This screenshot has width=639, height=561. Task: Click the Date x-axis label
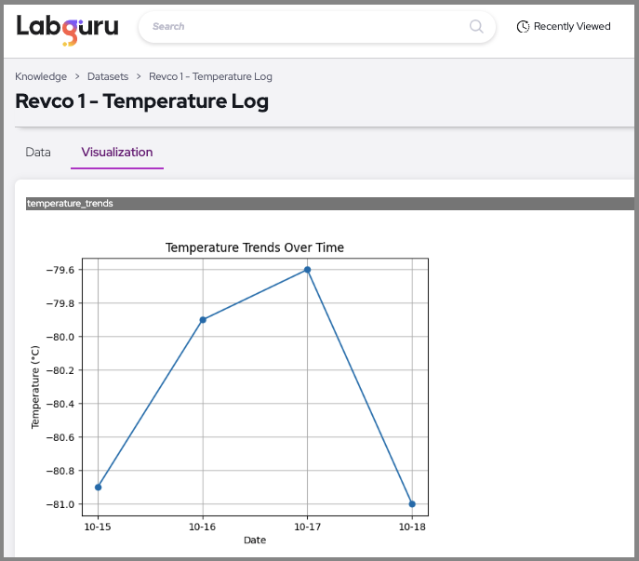(254, 540)
